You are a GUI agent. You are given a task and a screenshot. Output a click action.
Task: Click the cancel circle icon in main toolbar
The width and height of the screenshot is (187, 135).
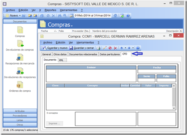[48, 16]
